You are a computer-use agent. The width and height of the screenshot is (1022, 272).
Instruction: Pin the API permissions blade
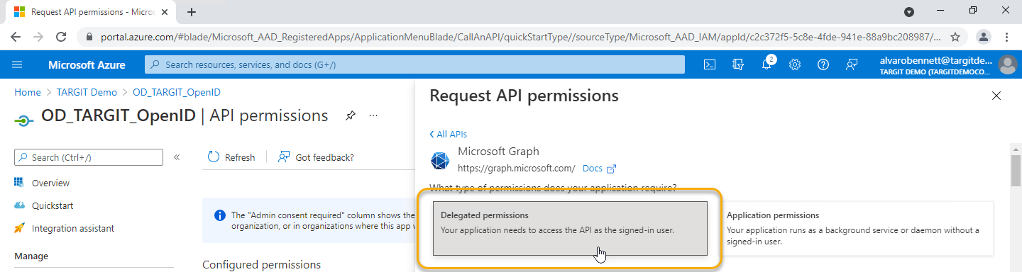tap(350, 115)
